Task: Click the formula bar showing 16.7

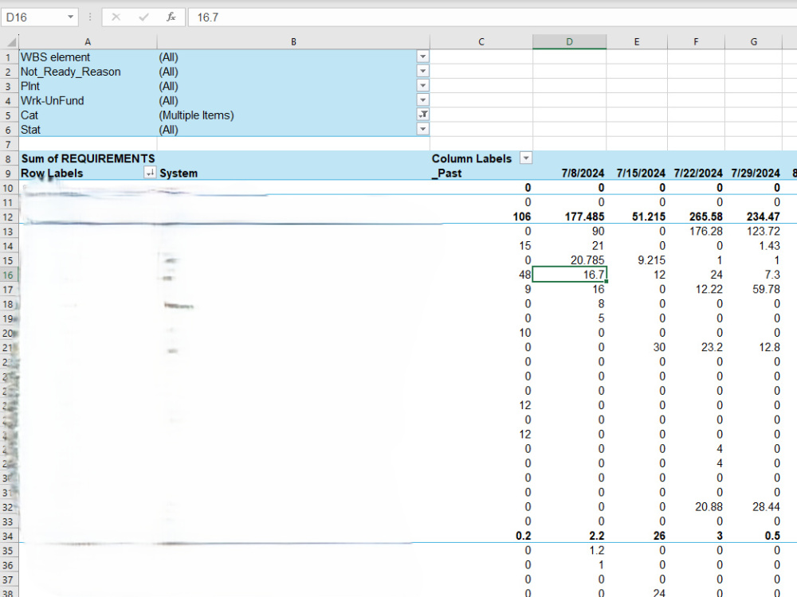Action: pyautogui.click(x=492, y=18)
